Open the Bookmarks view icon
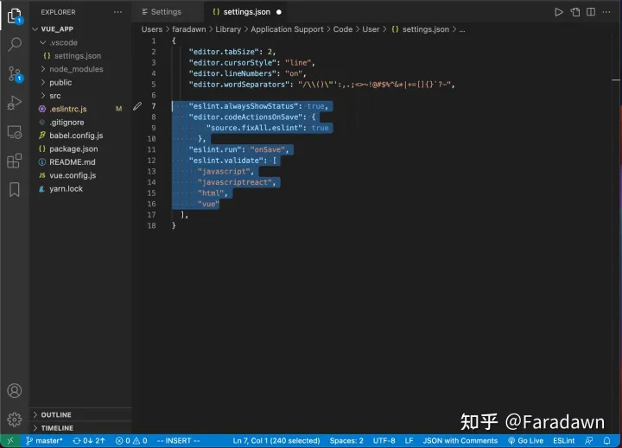This screenshot has height=448, width=622. click(x=15, y=190)
